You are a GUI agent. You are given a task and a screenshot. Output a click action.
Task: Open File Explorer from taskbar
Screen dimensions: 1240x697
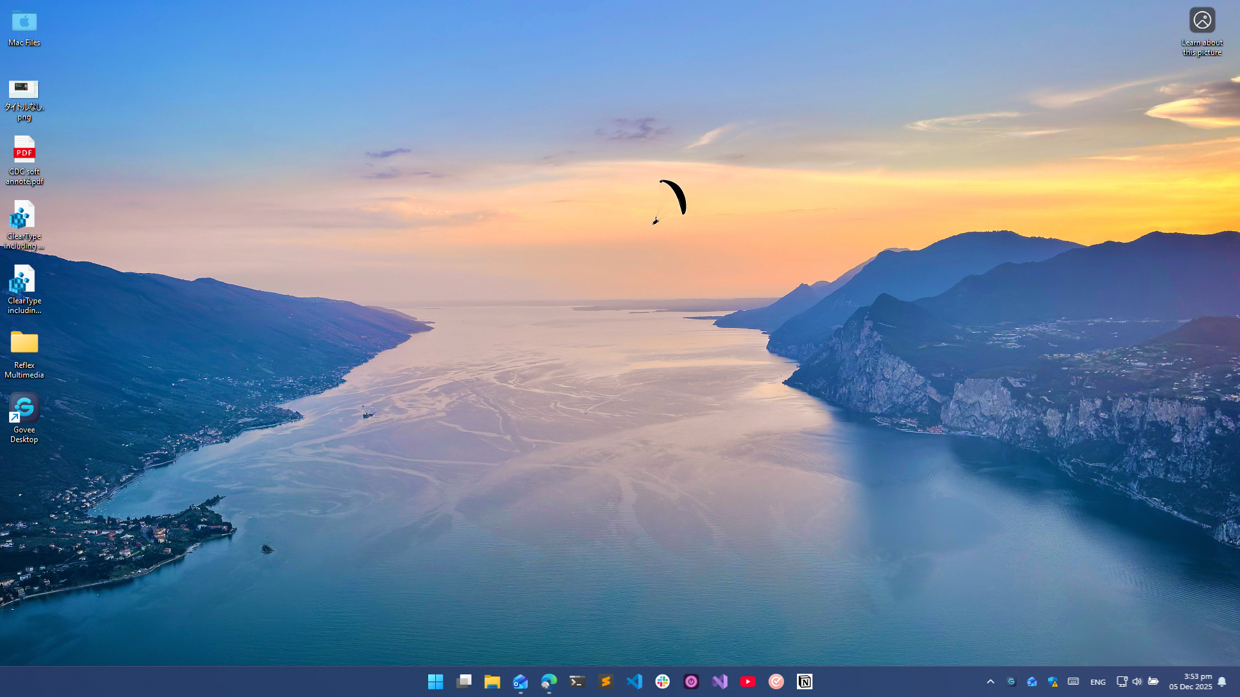(x=492, y=682)
